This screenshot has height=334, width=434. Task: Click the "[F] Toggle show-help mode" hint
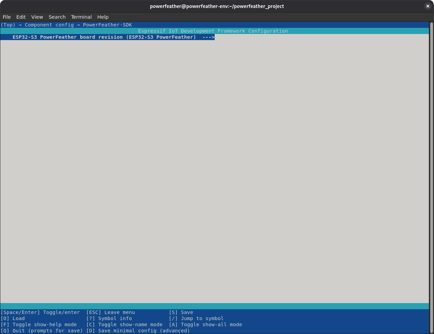tap(39, 324)
